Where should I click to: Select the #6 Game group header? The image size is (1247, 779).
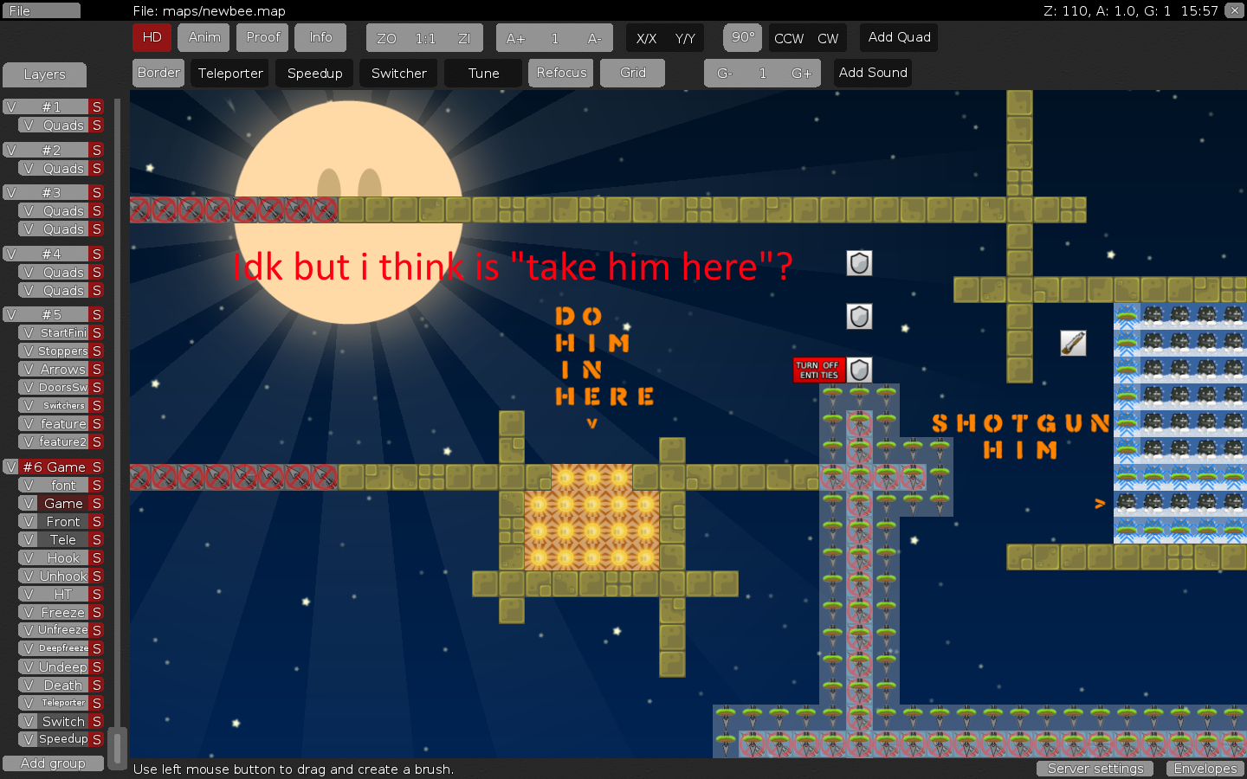(54, 467)
